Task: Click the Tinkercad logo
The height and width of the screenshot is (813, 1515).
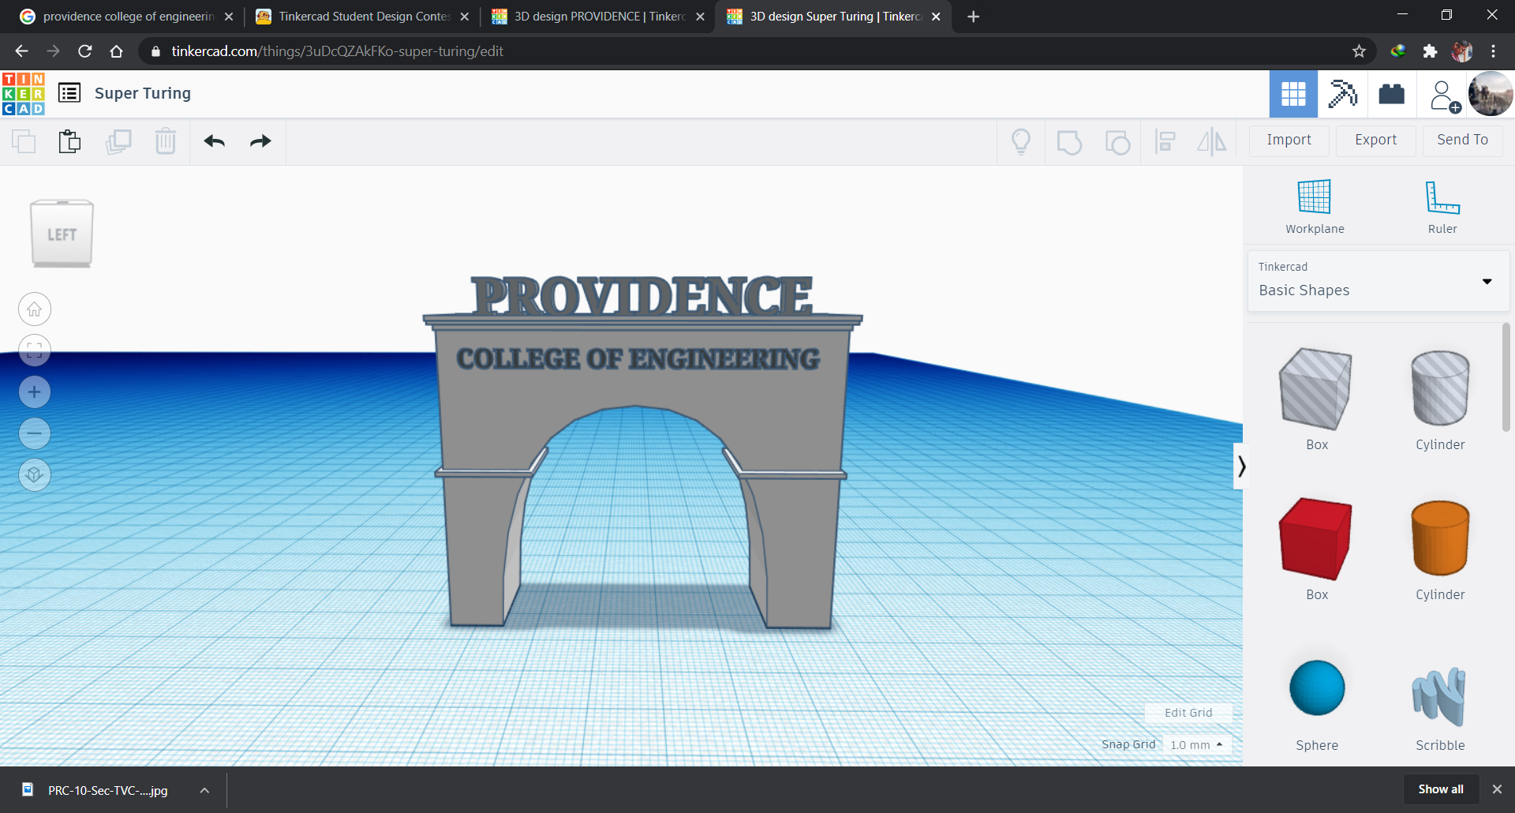Action: tap(24, 94)
